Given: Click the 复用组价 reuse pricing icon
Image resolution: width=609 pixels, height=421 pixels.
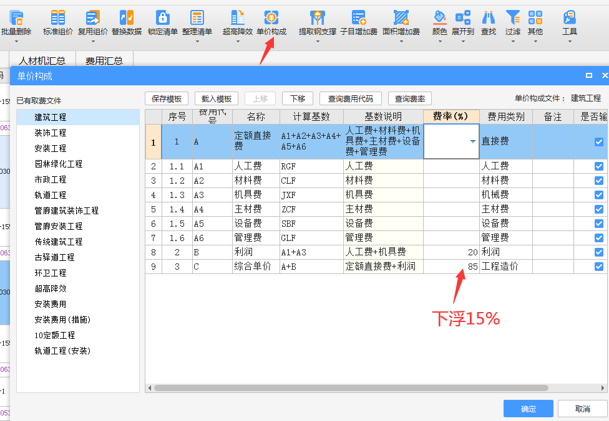Looking at the screenshot, I should click(92, 18).
